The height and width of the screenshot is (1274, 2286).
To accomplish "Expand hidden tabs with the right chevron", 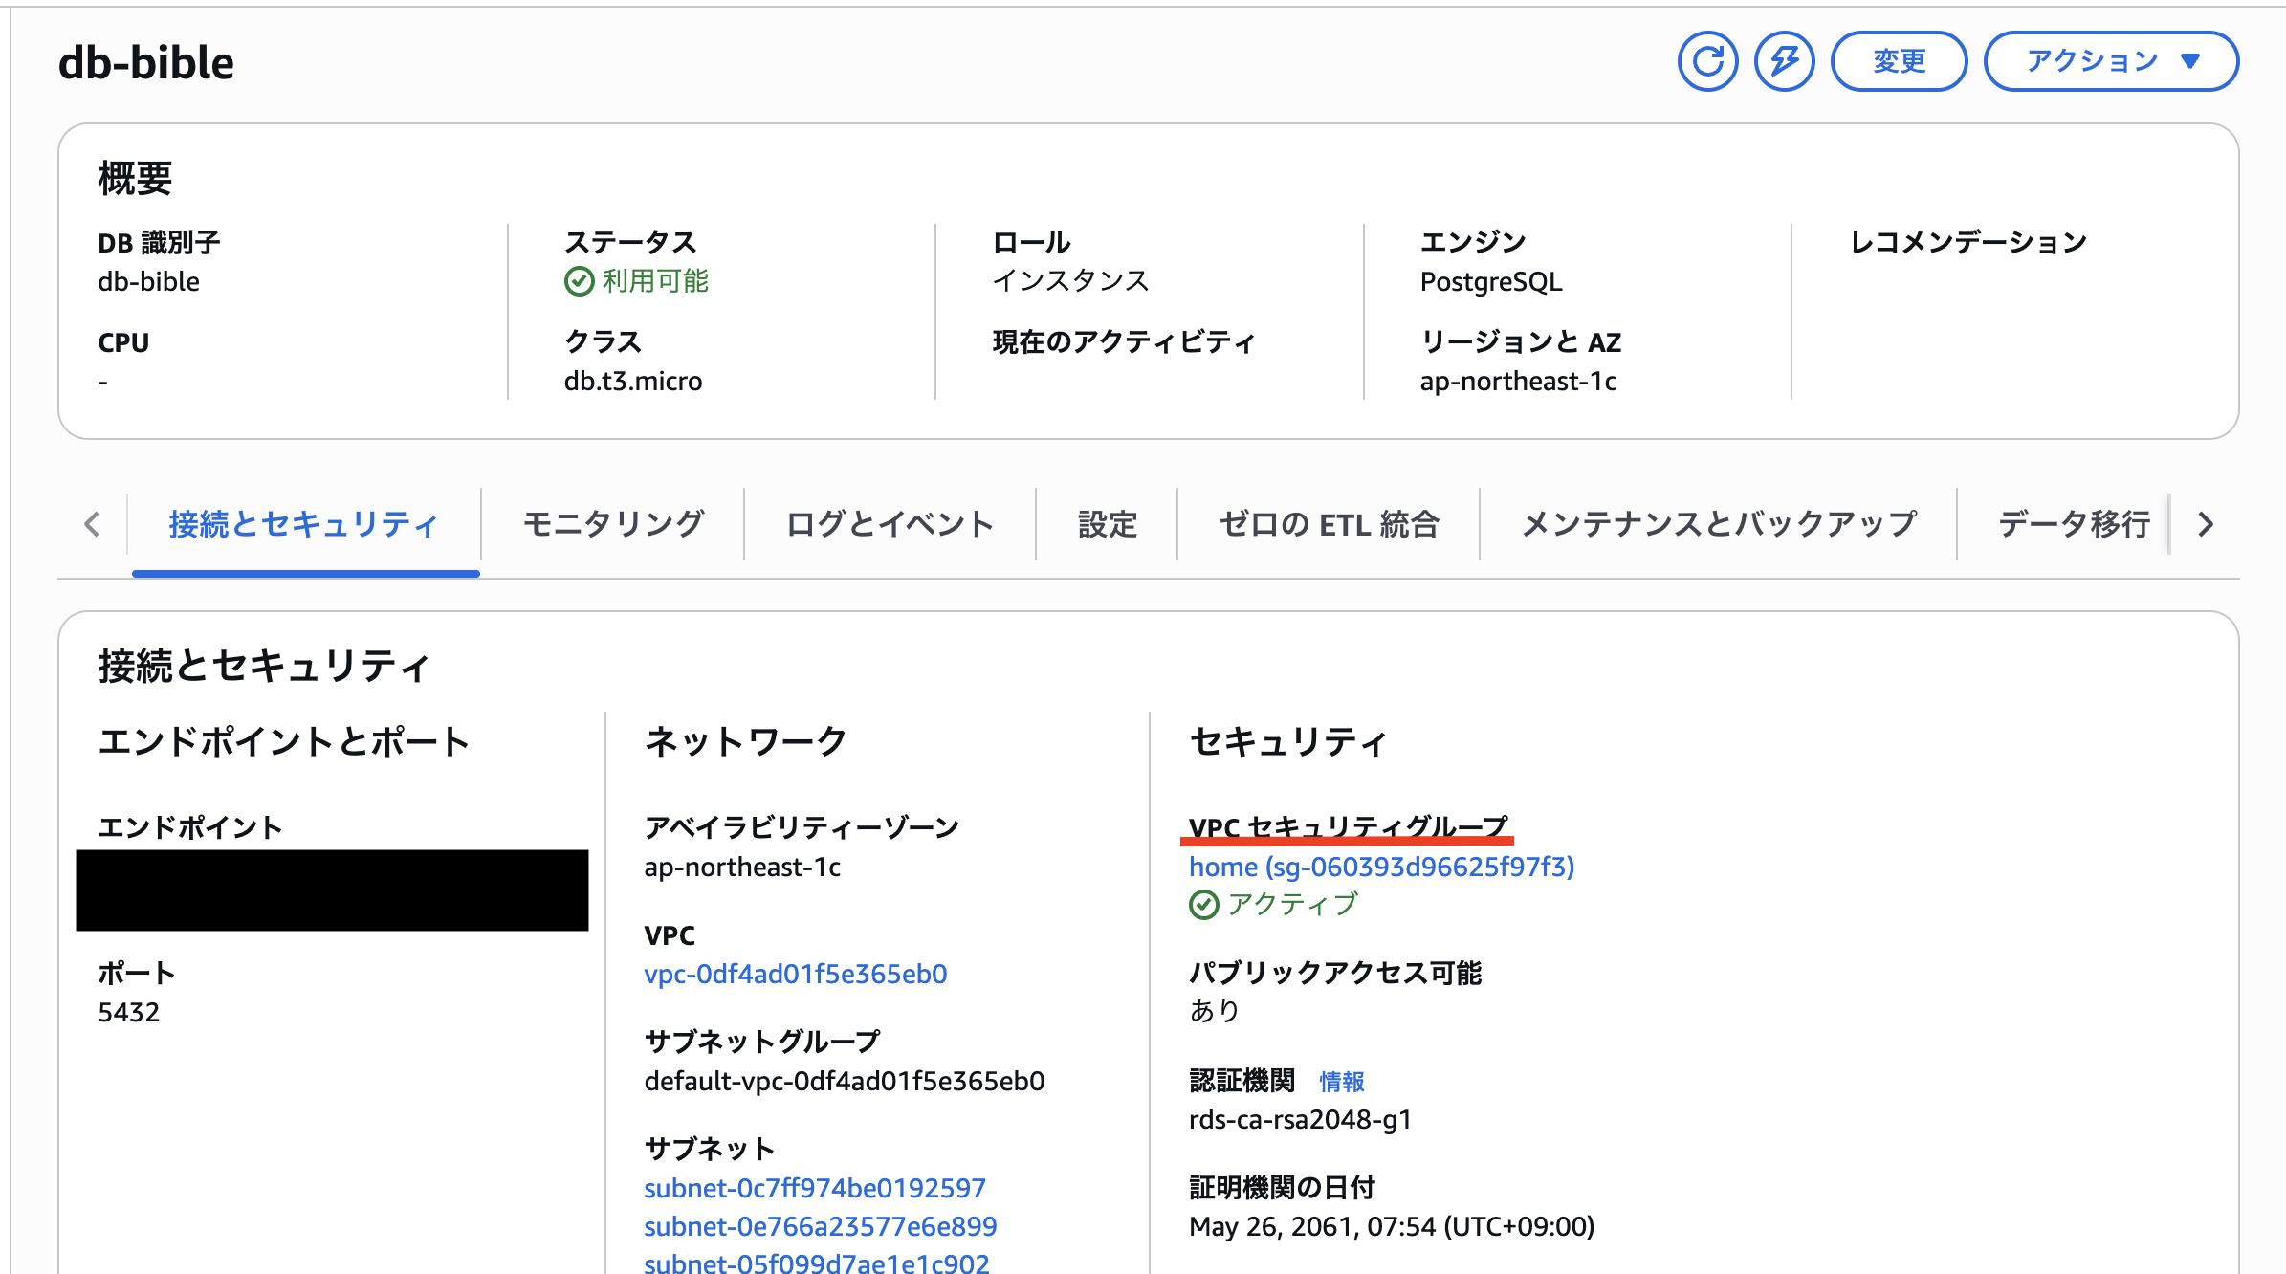I will point(2205,524).
